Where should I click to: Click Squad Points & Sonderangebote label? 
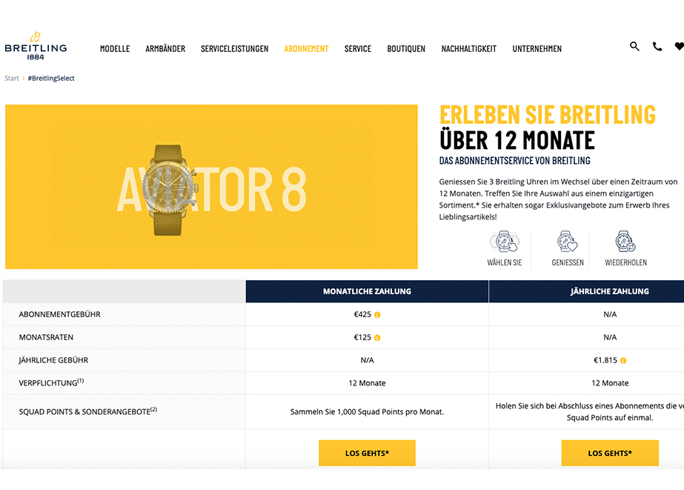87,411
